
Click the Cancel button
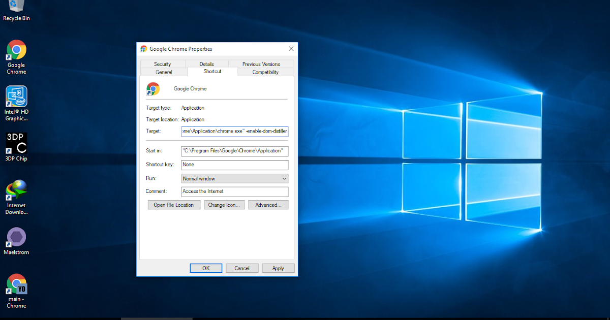[x=242, y=268]
